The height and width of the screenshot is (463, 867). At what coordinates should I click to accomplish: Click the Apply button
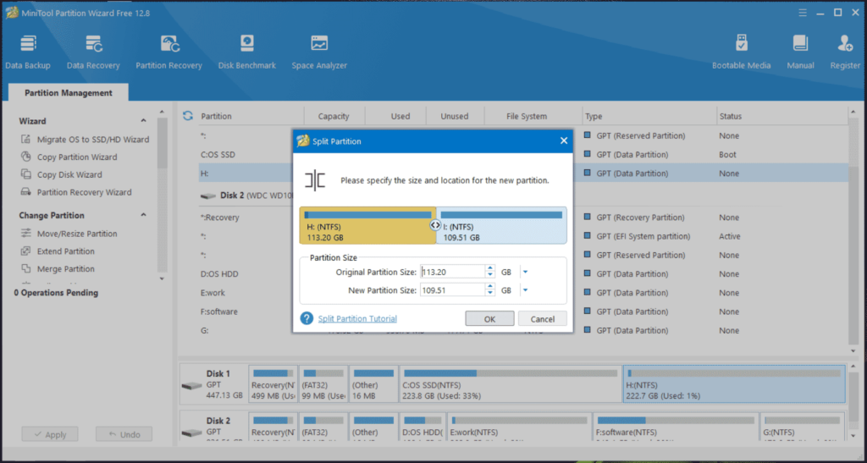coord(50,434)
